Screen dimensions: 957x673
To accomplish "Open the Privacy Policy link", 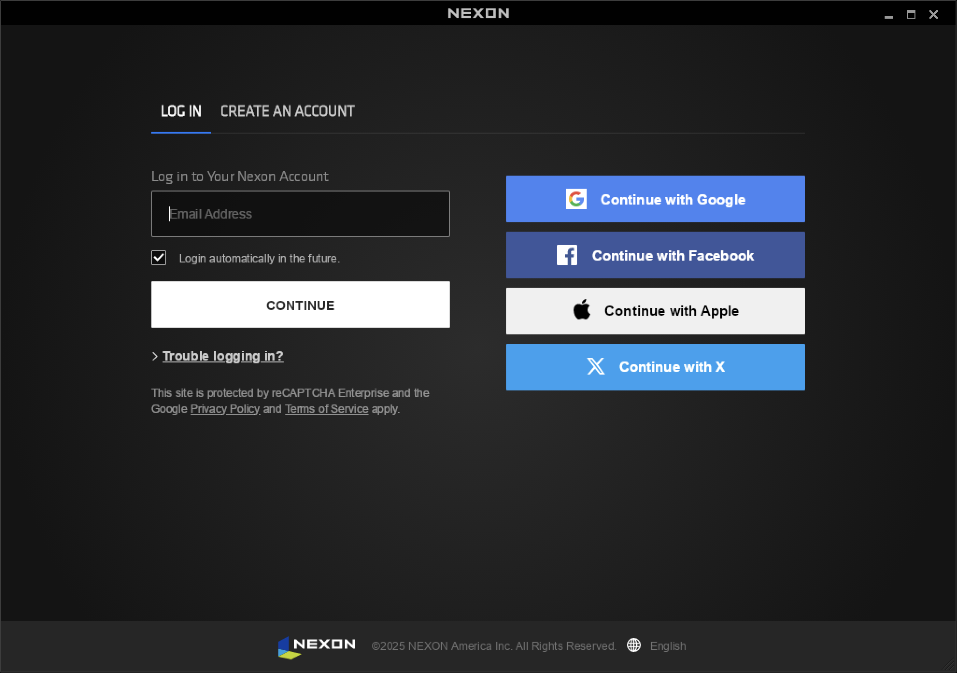I will [225, 409].
